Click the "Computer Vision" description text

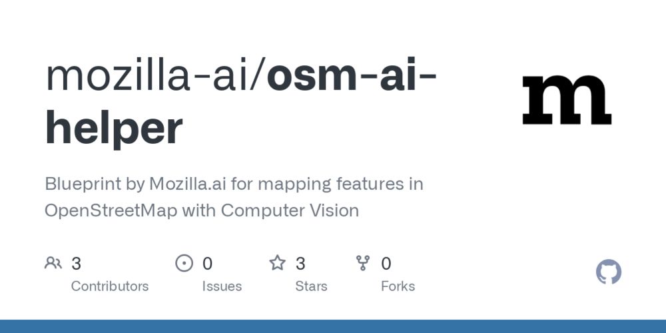[x=290, y=210]
